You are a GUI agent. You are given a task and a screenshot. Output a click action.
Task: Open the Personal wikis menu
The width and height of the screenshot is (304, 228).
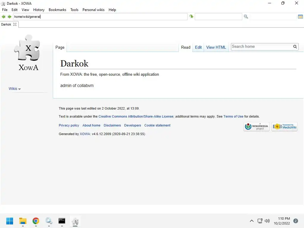coord(94,10)
